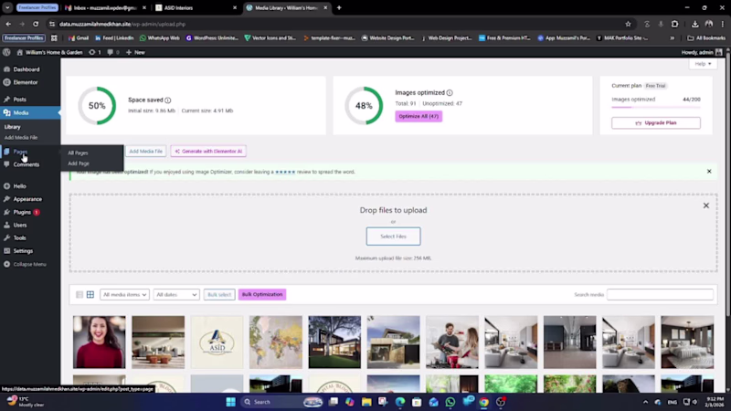This screenshot has width=731, height=411.
Task: Switch to the Gmail Inbox tab
Action: pyautogui.click(x=106, y=7)
